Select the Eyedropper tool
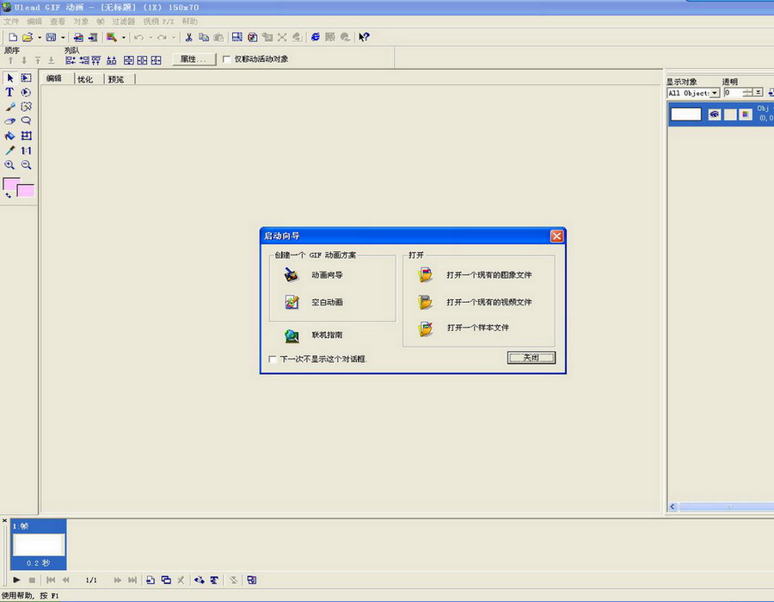774x602 pixels. pos(9,150)
